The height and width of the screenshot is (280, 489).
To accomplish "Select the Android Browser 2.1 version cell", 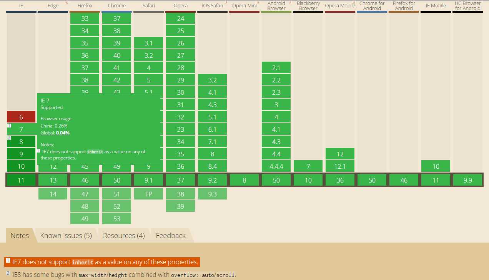I will pyautogui.click(x=276, y=68).
